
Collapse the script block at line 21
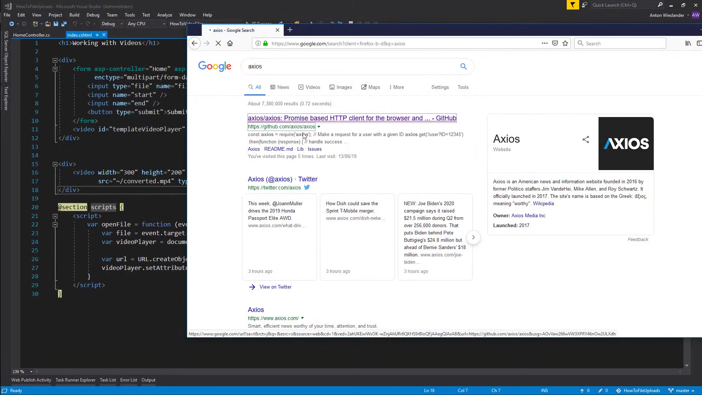[x=55, y=216]
